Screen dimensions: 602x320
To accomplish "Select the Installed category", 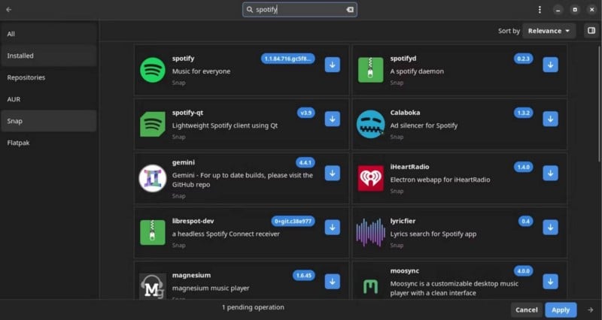I will point(49,56).
